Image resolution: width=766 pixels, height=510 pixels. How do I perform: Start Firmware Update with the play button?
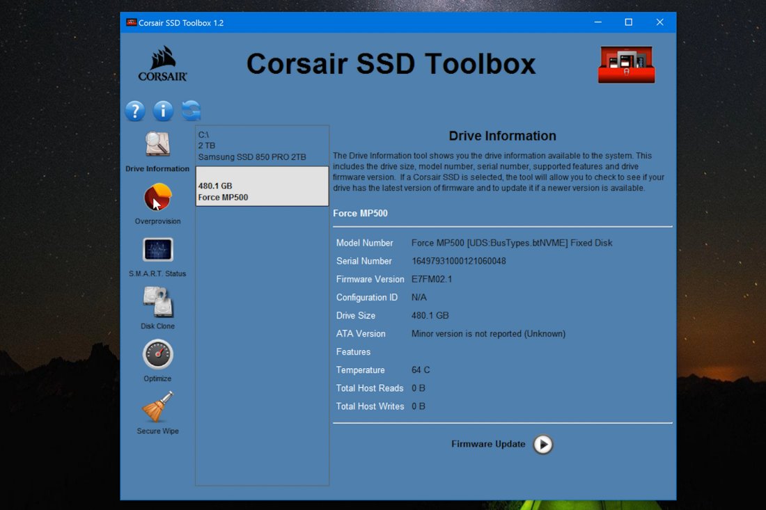(x=543, y=445)
